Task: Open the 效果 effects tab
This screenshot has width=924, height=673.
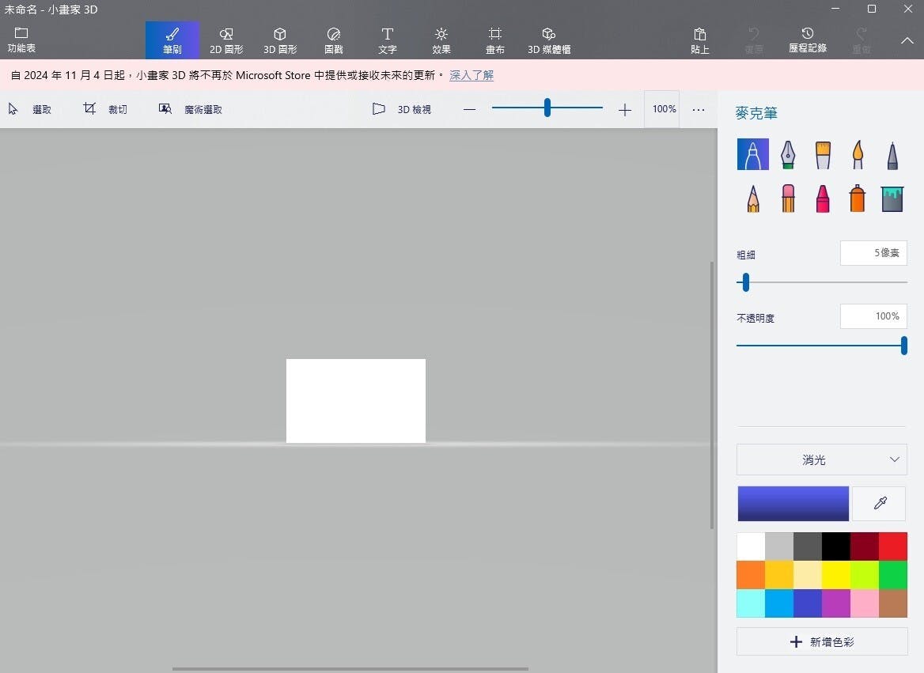Action: coord(441,40)
